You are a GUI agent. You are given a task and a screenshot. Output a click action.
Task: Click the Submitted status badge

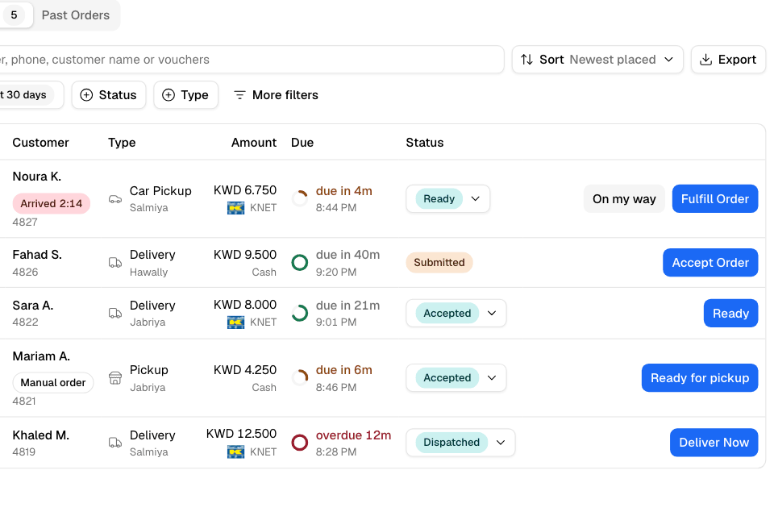click(439, 262)
